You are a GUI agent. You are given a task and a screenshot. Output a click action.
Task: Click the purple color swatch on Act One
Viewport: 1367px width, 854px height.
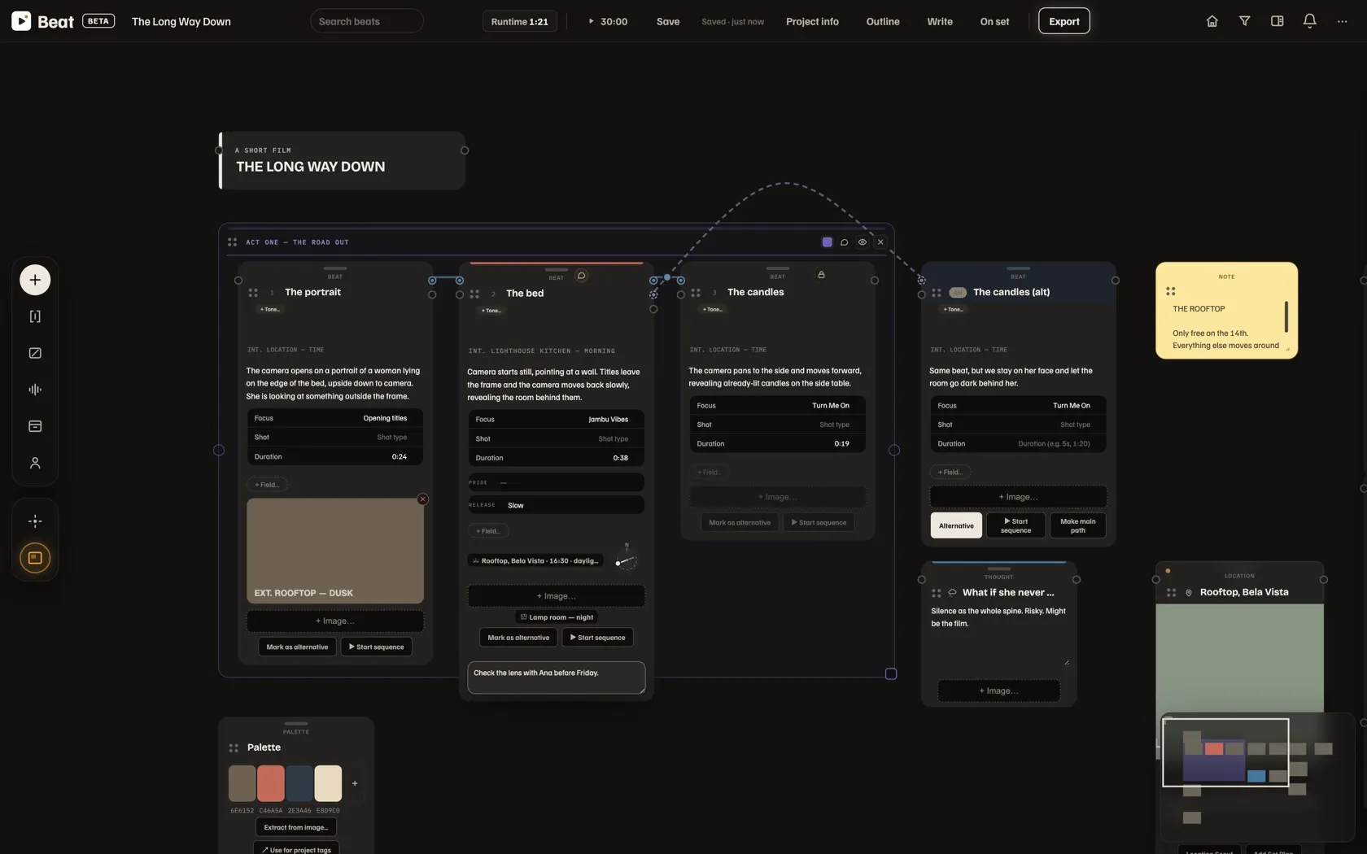pyautogui.click(x=827, y=242)
